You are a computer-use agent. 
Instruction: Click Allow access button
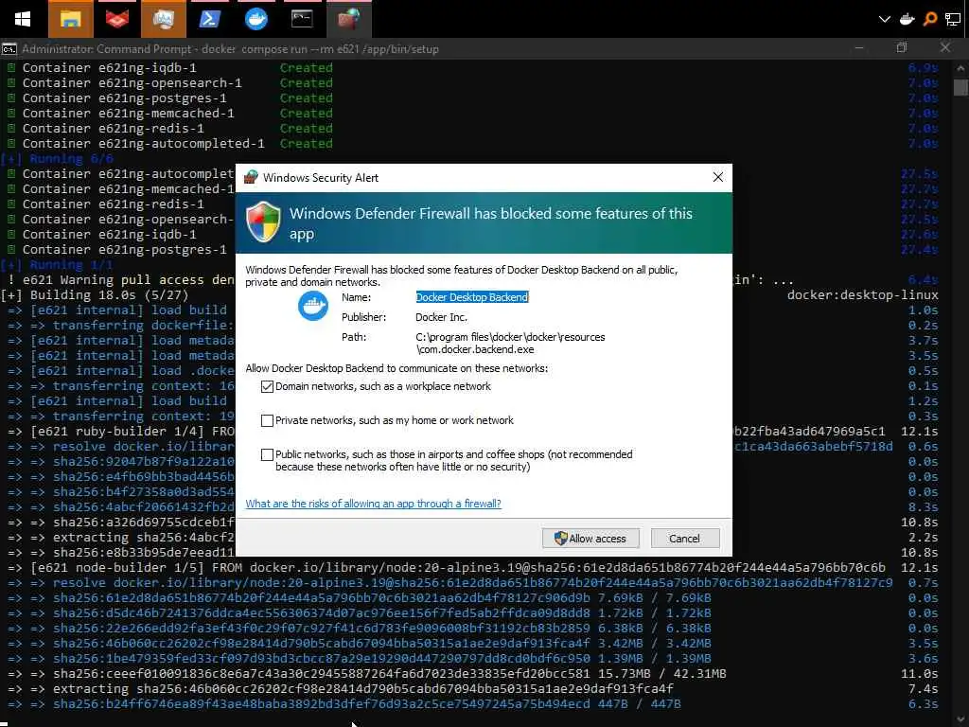coord(590,539)
